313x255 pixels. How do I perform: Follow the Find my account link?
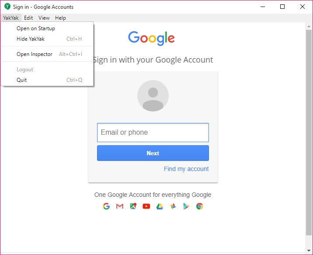click(x=186, y=169)
